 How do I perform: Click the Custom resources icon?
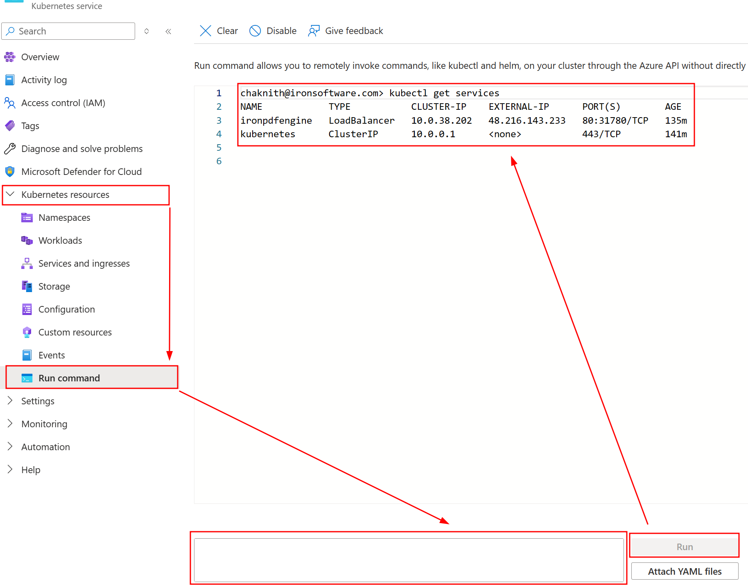tap(27, 332)
